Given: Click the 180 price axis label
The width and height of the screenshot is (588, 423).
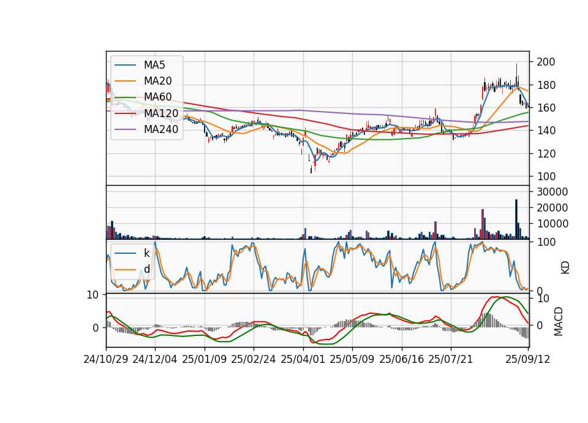Looking at the screenshot, I should point(546,85).
